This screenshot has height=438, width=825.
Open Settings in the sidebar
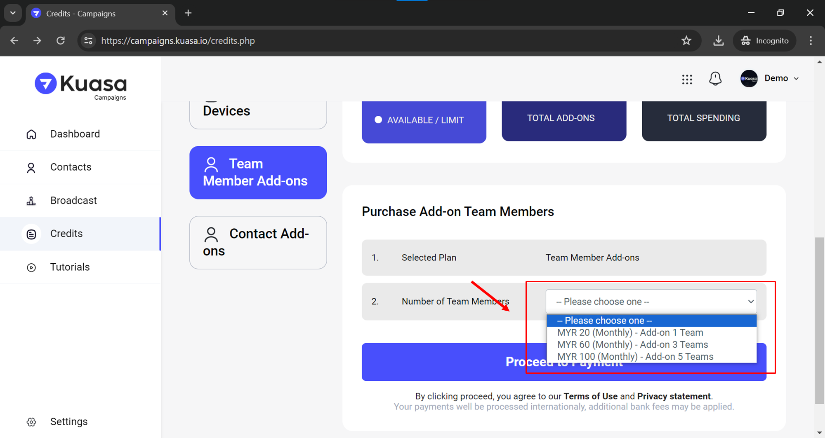pos(68,422)
